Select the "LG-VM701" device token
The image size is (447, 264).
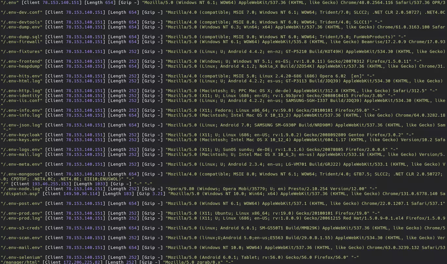(x=296, y=164)
